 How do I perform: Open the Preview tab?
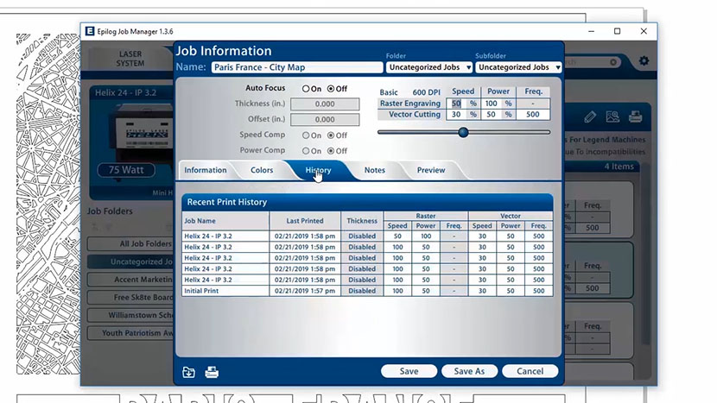click(x=431, y=170)
